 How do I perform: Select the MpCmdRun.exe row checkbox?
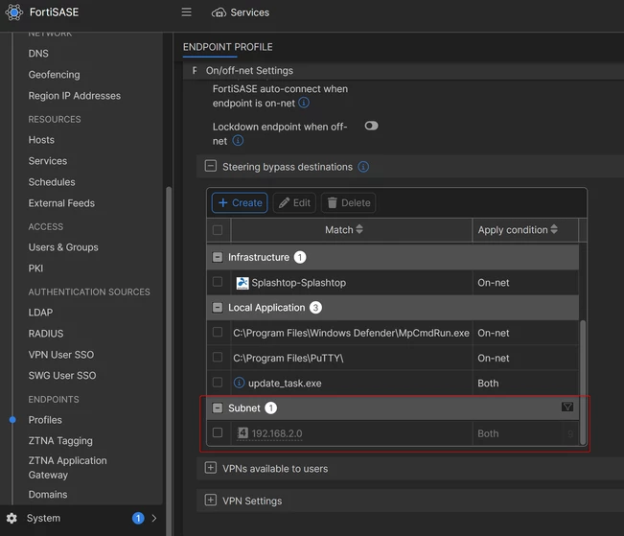218,332
